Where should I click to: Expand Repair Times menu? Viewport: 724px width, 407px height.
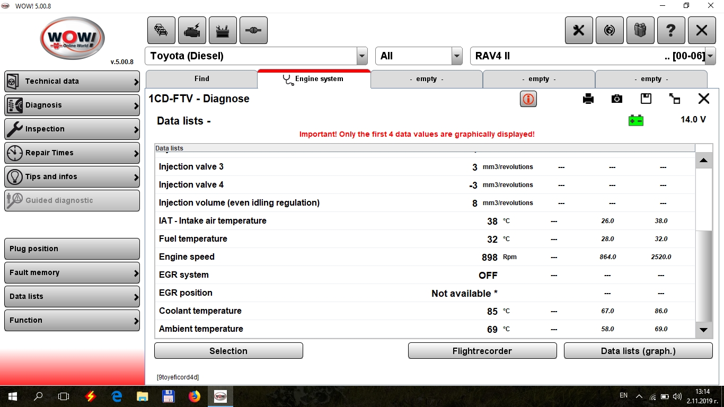72,153
